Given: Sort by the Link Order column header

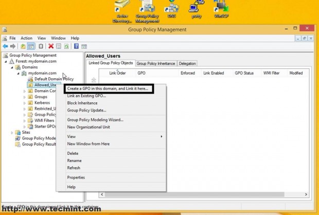Looking at the screenshot, I should point(117,73).
